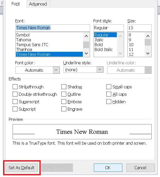Toggle the Small caps checkbox
The height and width of the screenshot is (177, 160).
pos(109,87)
